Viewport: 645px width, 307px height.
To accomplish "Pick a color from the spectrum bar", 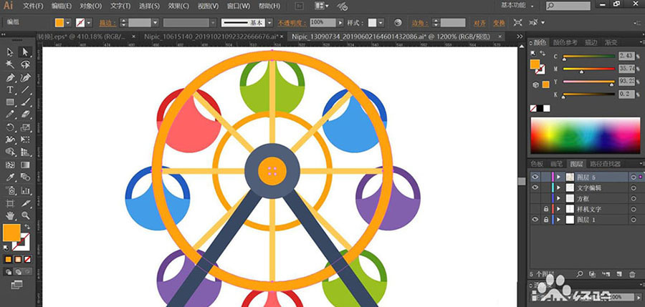I will click(585, 135).
